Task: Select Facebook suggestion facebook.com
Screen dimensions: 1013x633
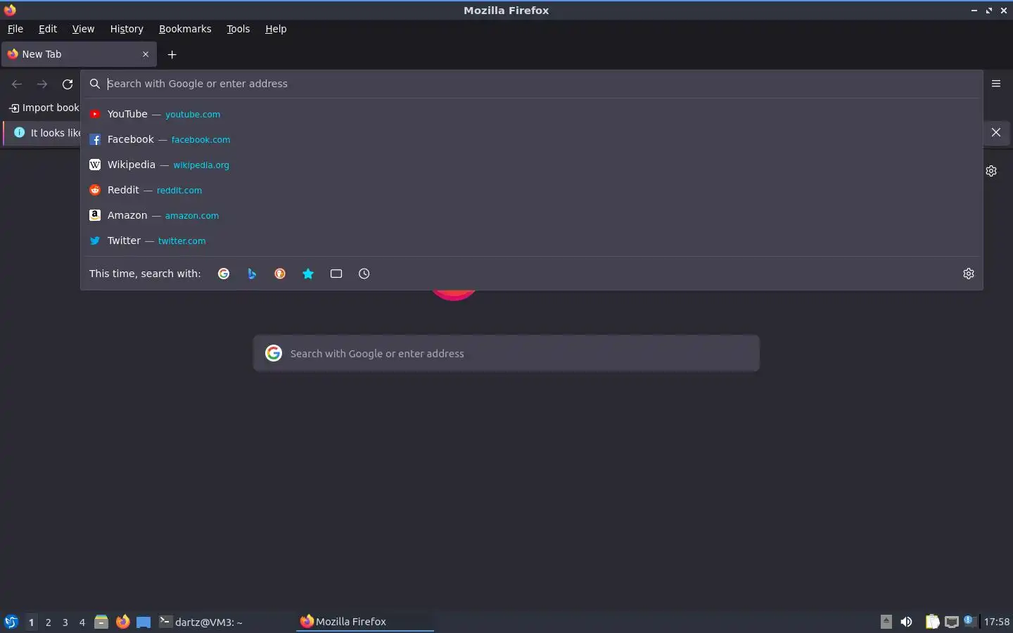Action: point(531,139)
